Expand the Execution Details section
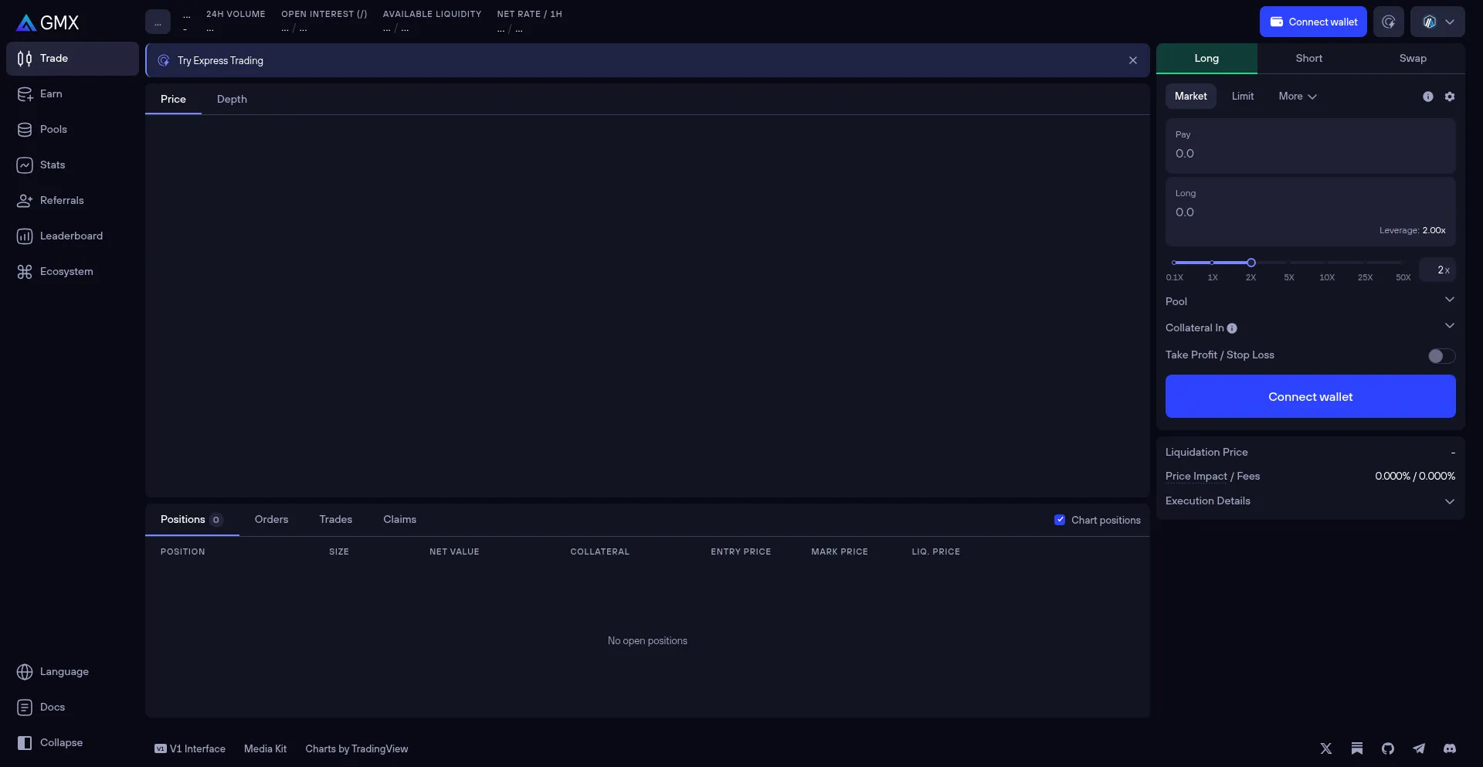 click(1449, 501)
